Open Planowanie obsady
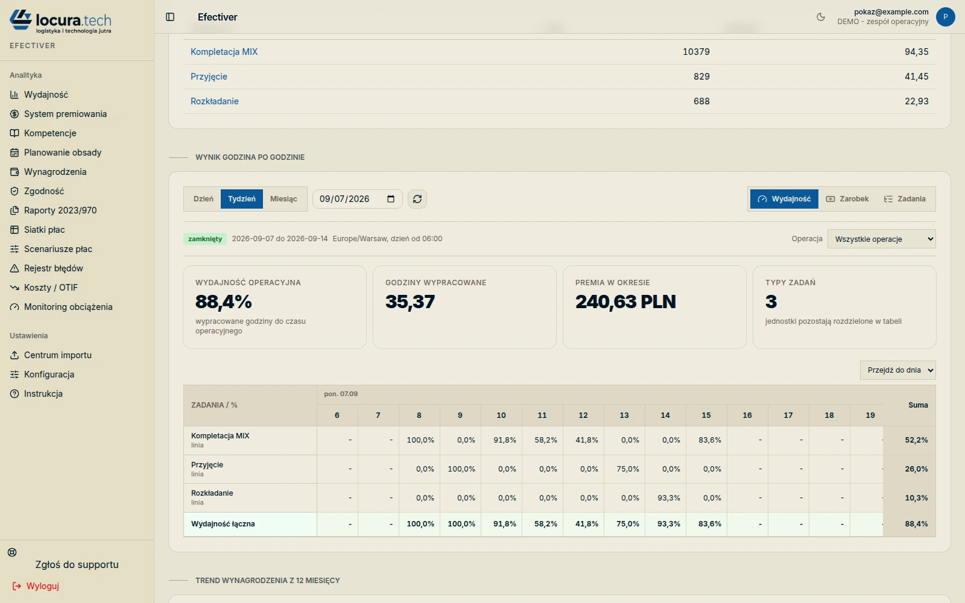The image size is (965, 603). (63, 153)
